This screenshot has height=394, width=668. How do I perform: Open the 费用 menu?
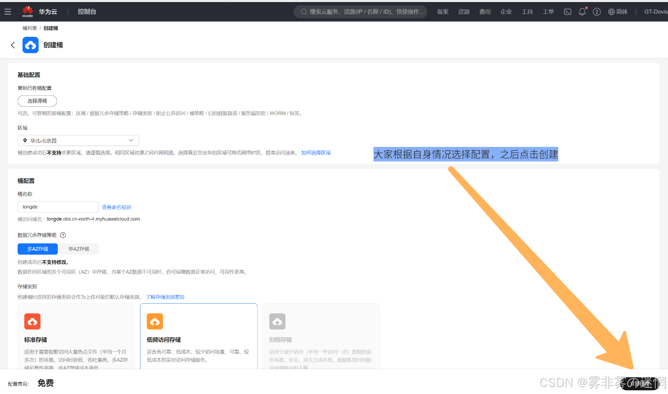click(485, 12)
